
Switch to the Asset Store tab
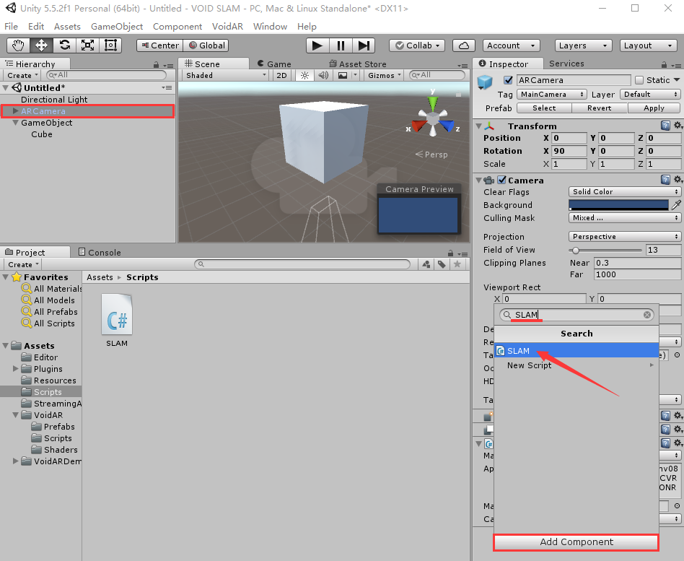tap(358, 64)
